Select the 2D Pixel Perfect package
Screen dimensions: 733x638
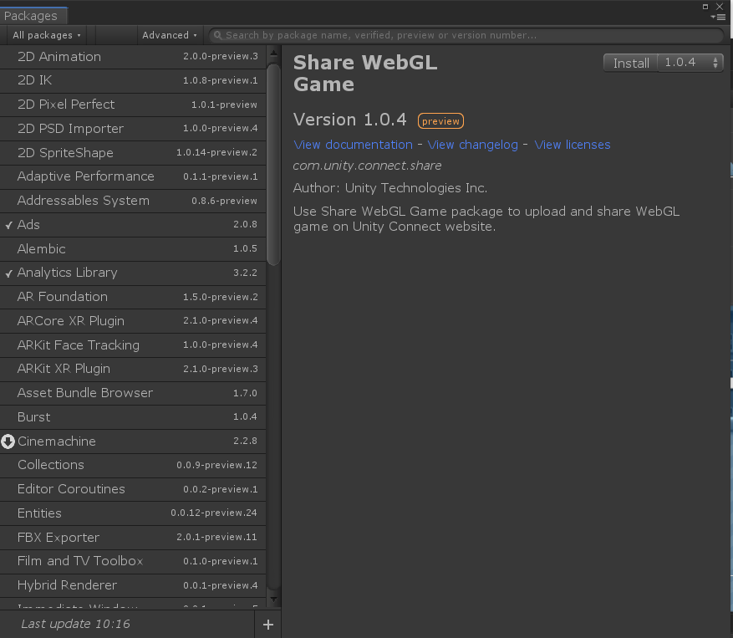[133, 105]
